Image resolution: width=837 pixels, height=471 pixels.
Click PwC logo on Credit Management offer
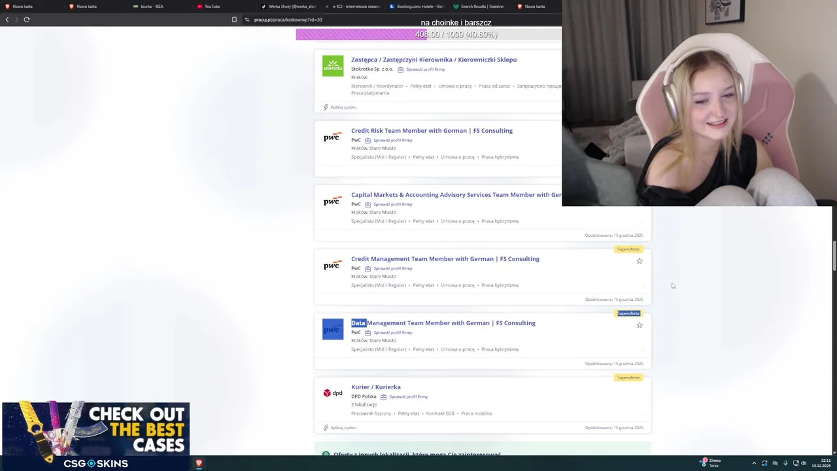tap(332, 265)
